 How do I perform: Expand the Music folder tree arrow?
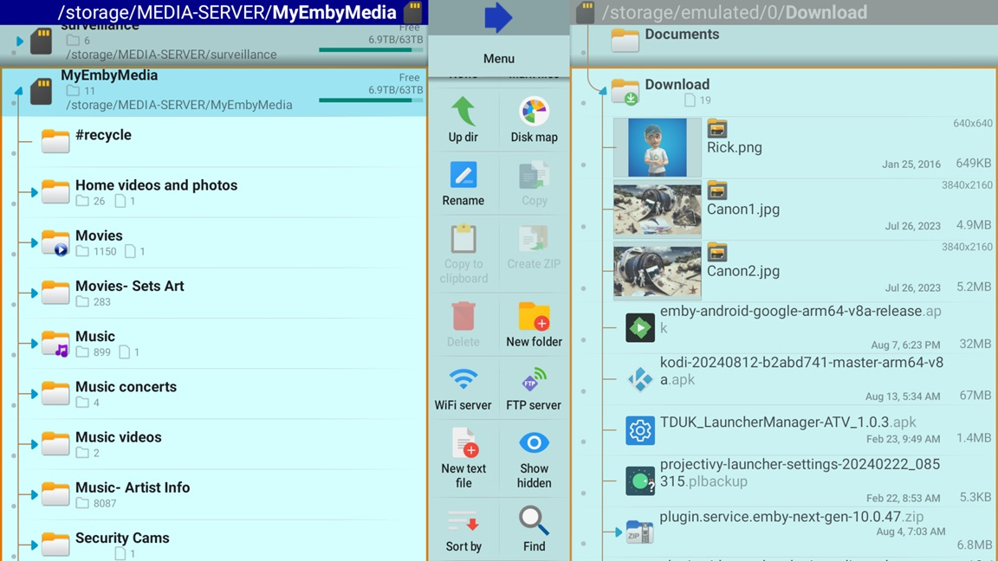point(34,344)
